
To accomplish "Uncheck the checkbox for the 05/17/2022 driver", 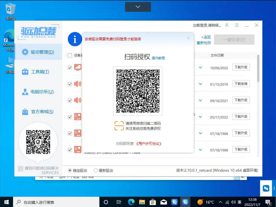I will tap(70, 117).
